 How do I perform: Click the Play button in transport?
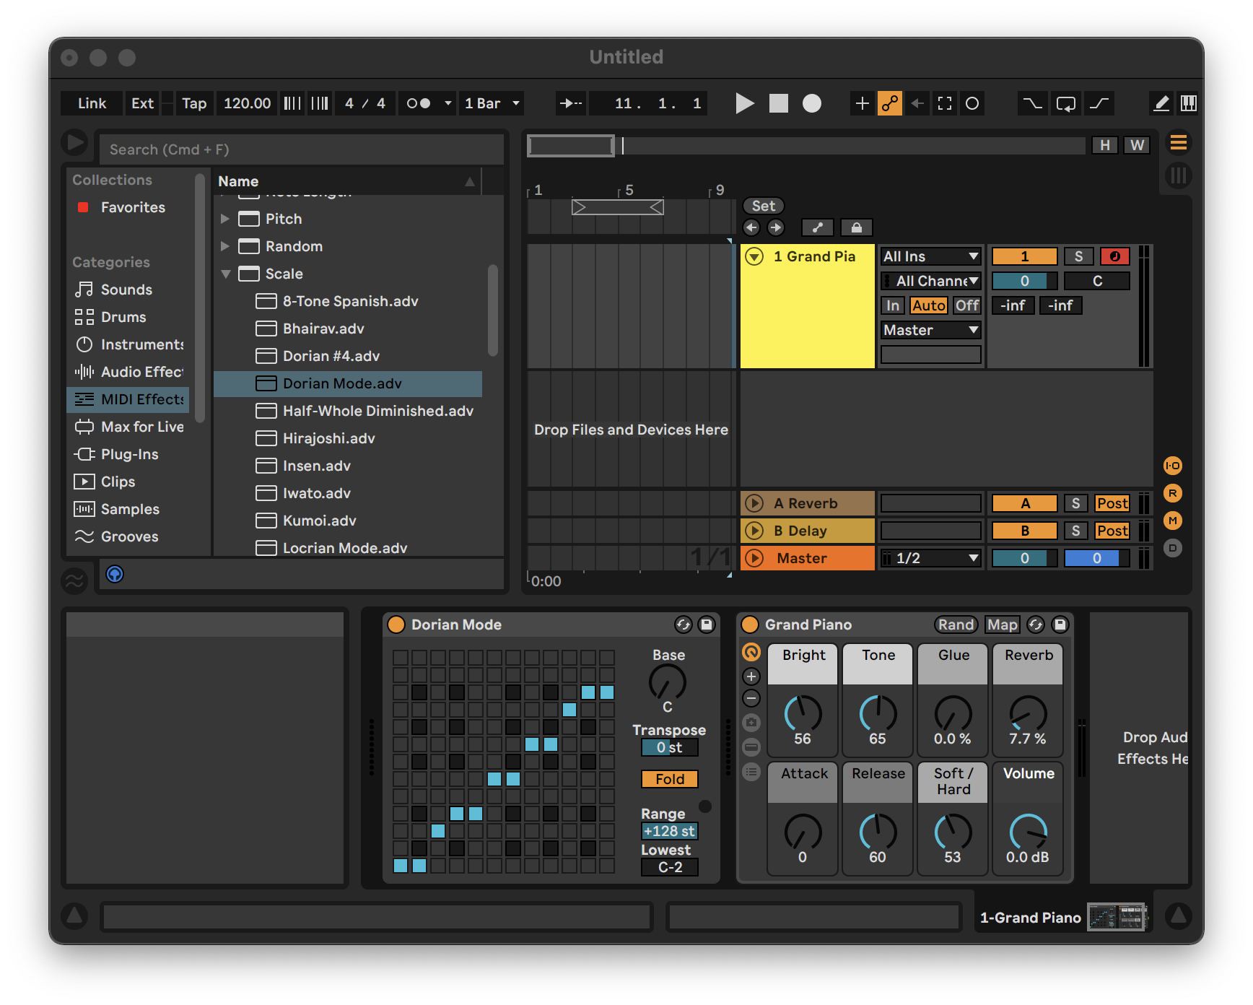point(744,103)
